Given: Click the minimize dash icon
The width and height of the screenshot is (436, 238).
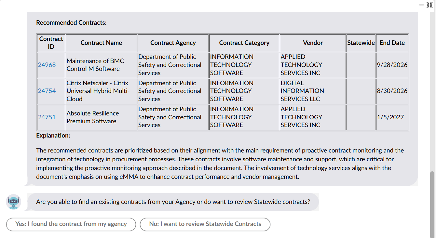Looking at the screenshot, I should pos(421,5).
